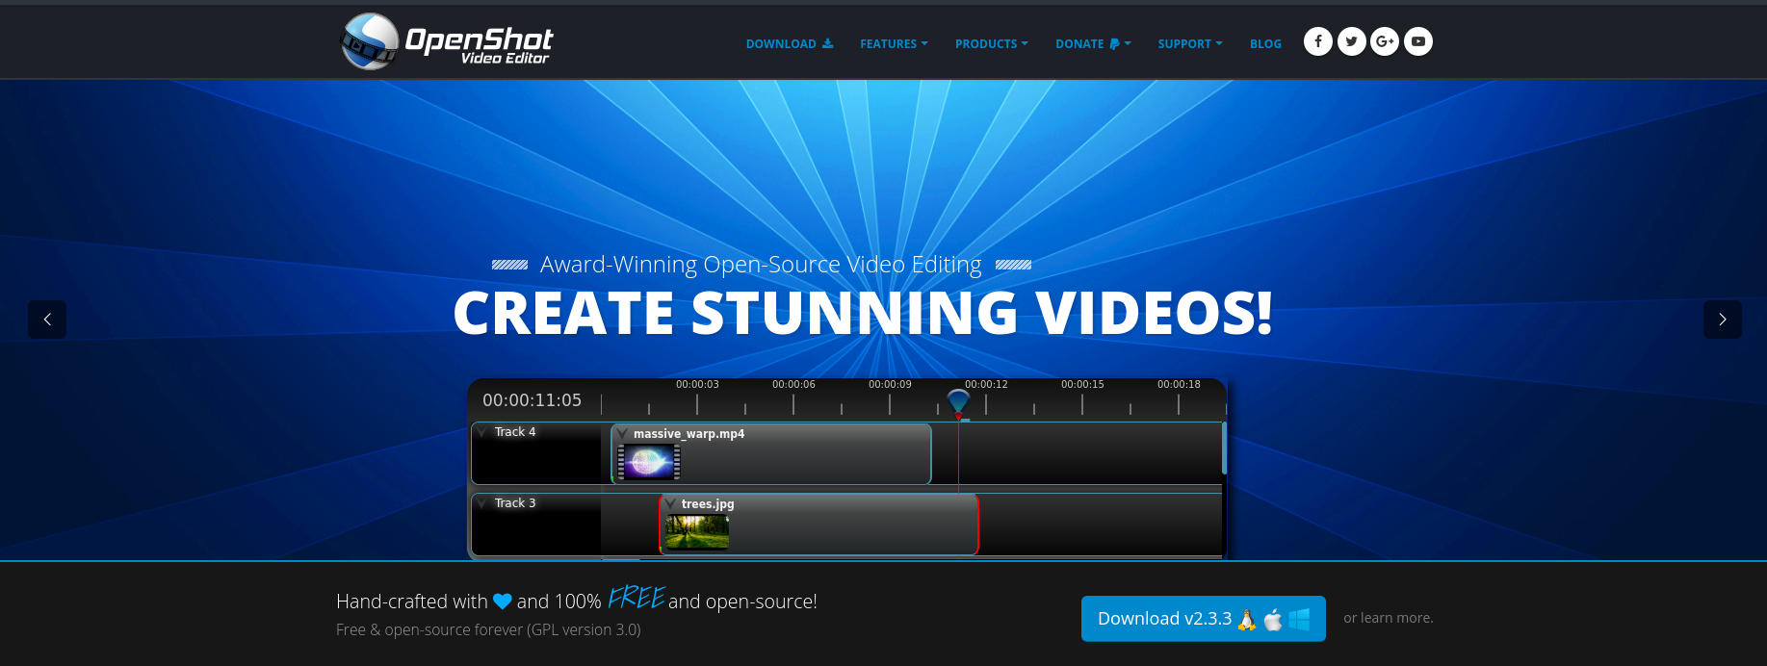Expand the Features dropdown menu
The width and height of the screenshot is (1767, 666).
[x=894, y=44]
